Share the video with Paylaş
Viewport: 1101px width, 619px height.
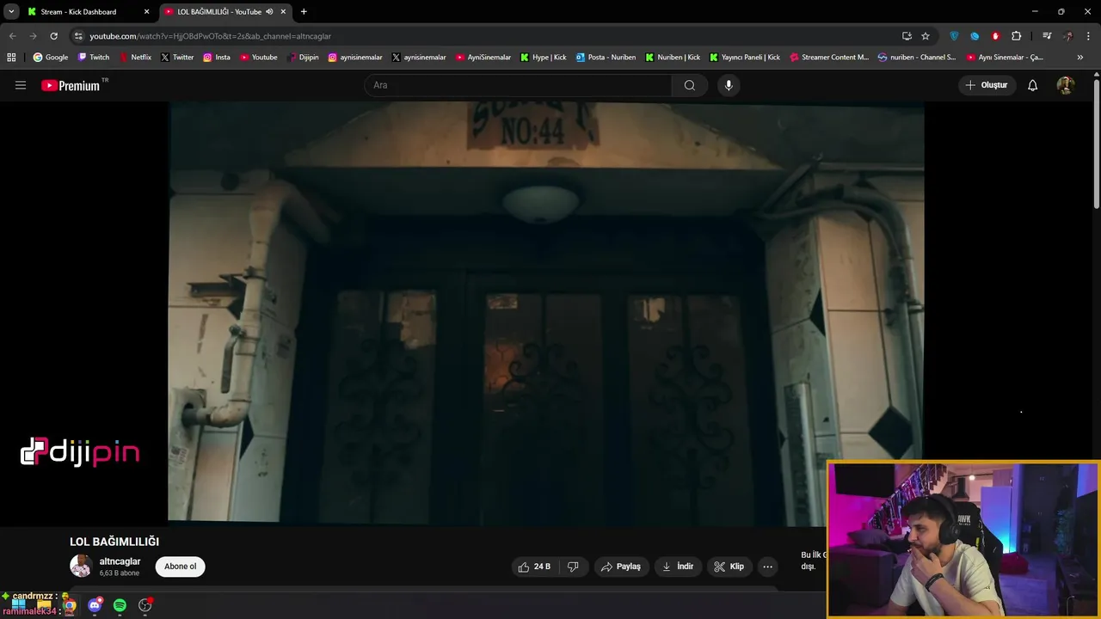pyautogui.click(x=621, y=567)
